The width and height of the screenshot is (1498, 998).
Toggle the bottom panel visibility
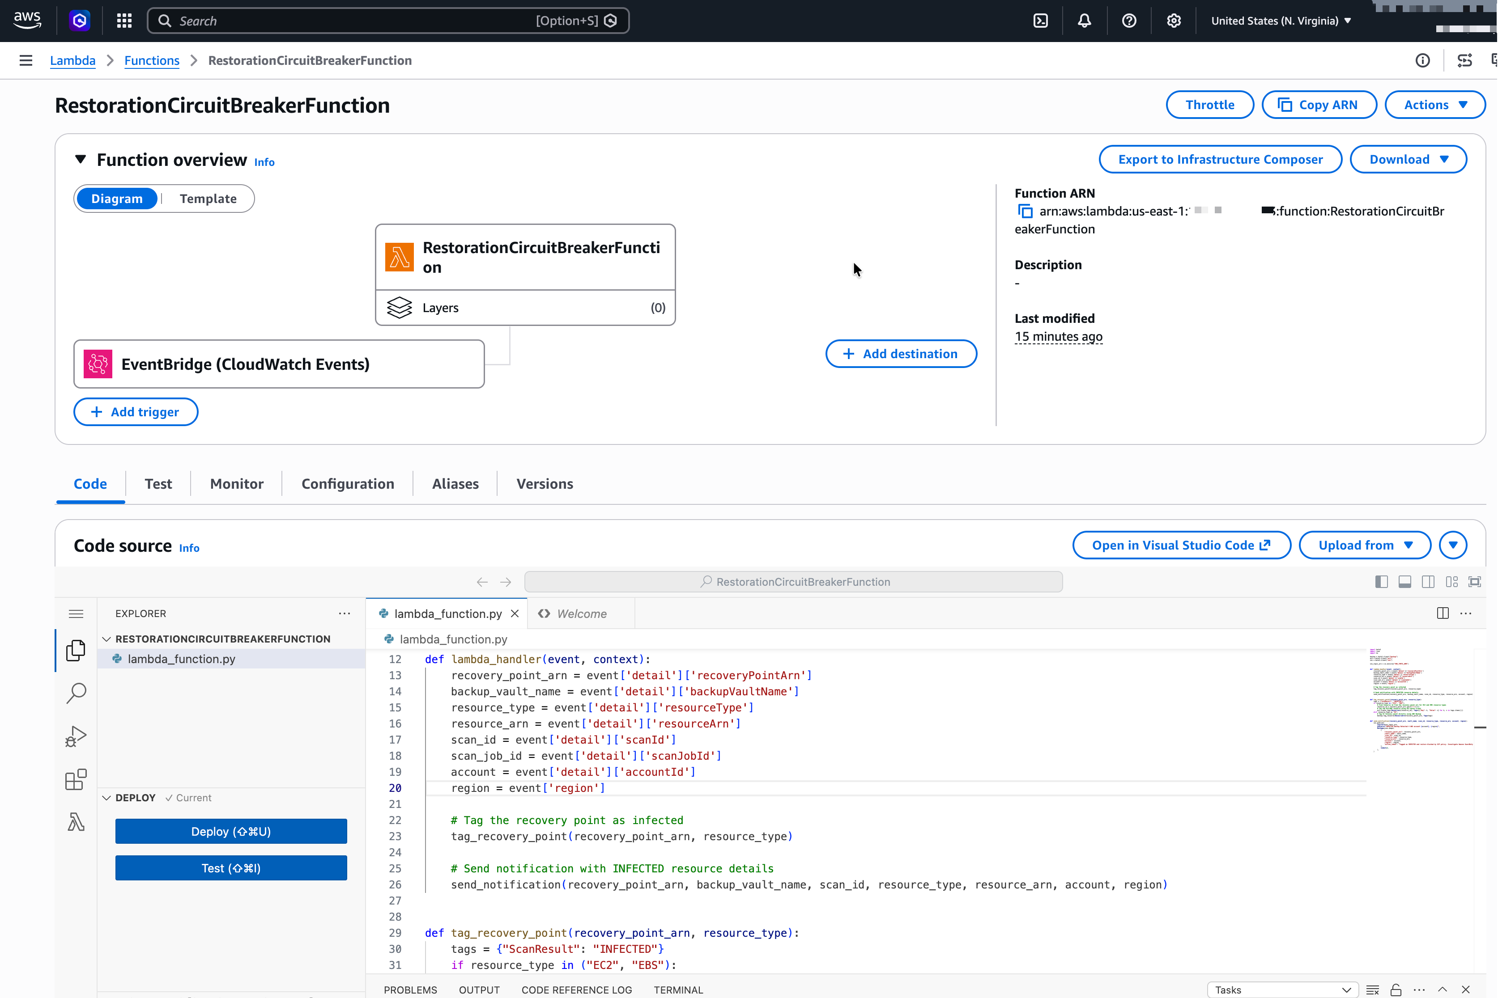(1404, 582)
